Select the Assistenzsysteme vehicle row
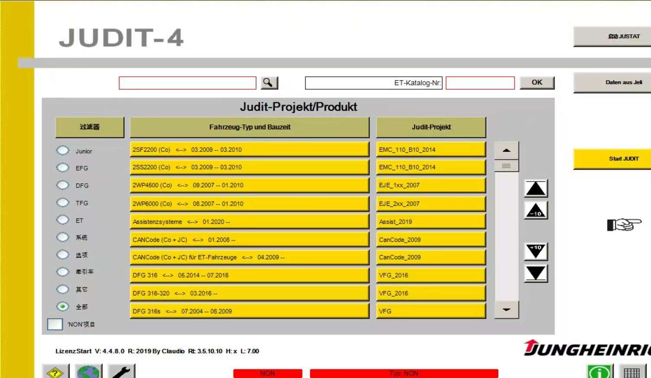Viewport: 651px width, 378px height. point(250,221)
